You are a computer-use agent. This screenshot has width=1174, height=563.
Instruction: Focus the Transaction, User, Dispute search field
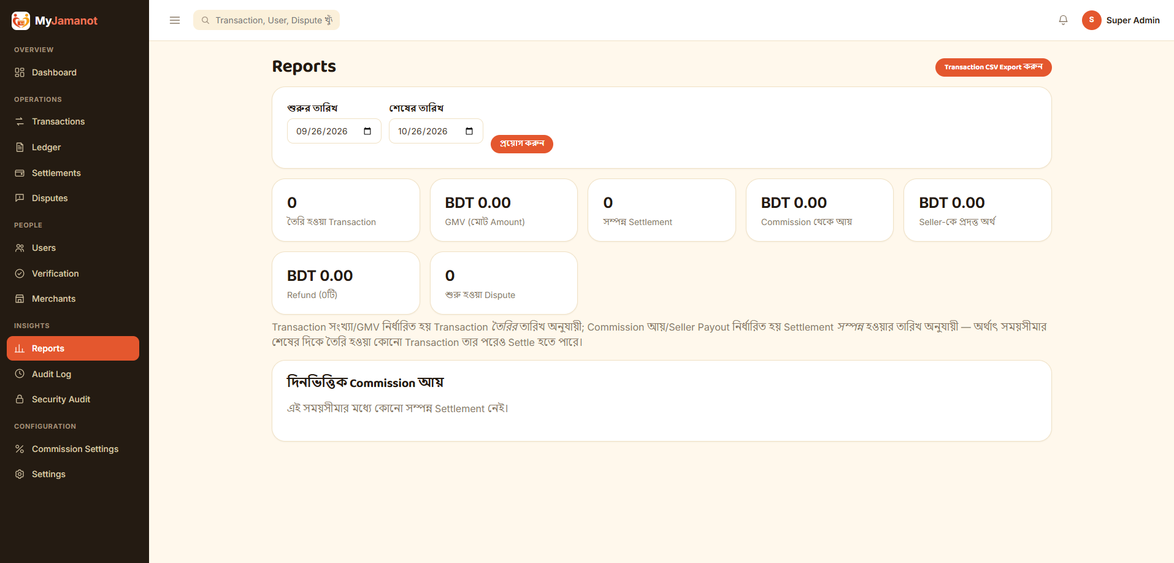(x=266, y=20)
